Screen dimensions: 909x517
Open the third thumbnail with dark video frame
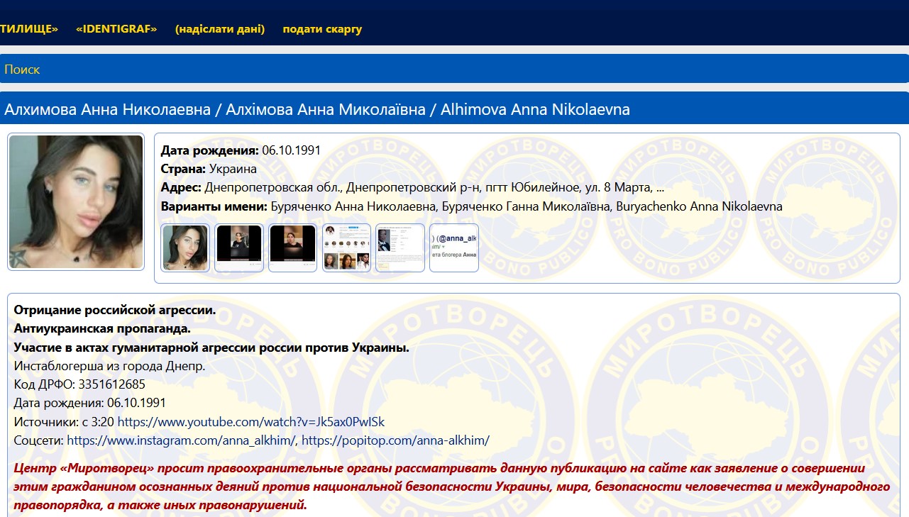[292, 248]
